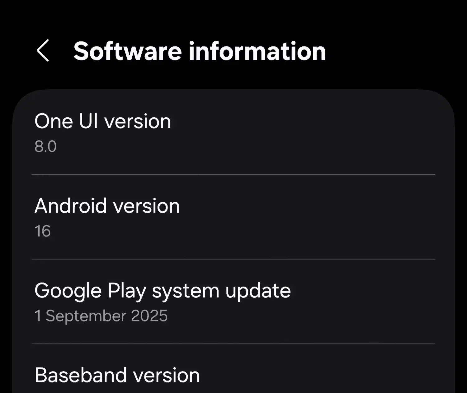Click the divider below Android version
The image size is (467, 393).
(x=233, y=259)
